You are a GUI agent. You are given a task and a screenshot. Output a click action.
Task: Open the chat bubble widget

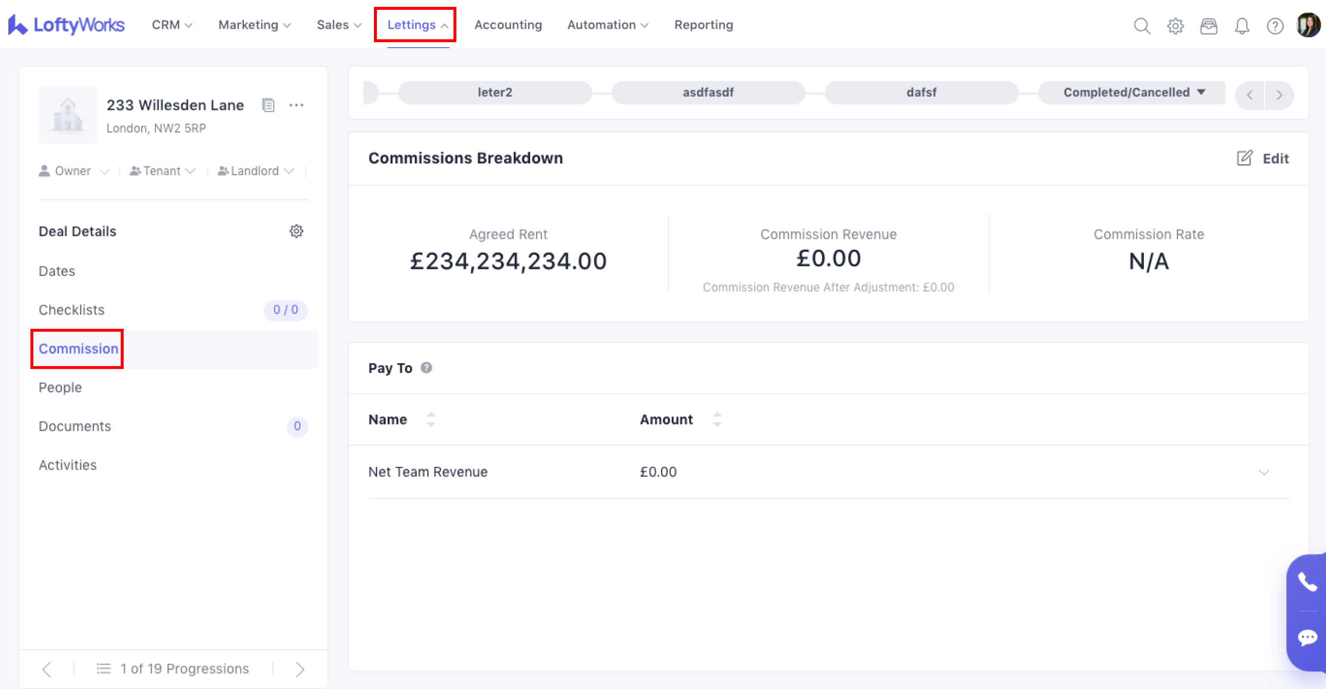click(1307, 637)
